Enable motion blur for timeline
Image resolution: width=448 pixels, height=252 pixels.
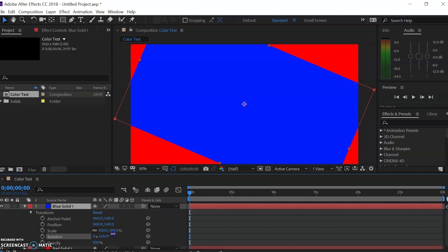click(x=166, y=190)
